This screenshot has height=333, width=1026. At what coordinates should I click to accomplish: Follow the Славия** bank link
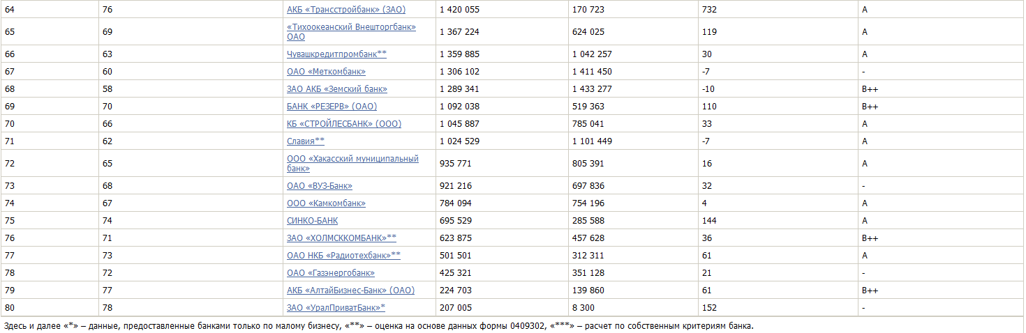point(305,141)
